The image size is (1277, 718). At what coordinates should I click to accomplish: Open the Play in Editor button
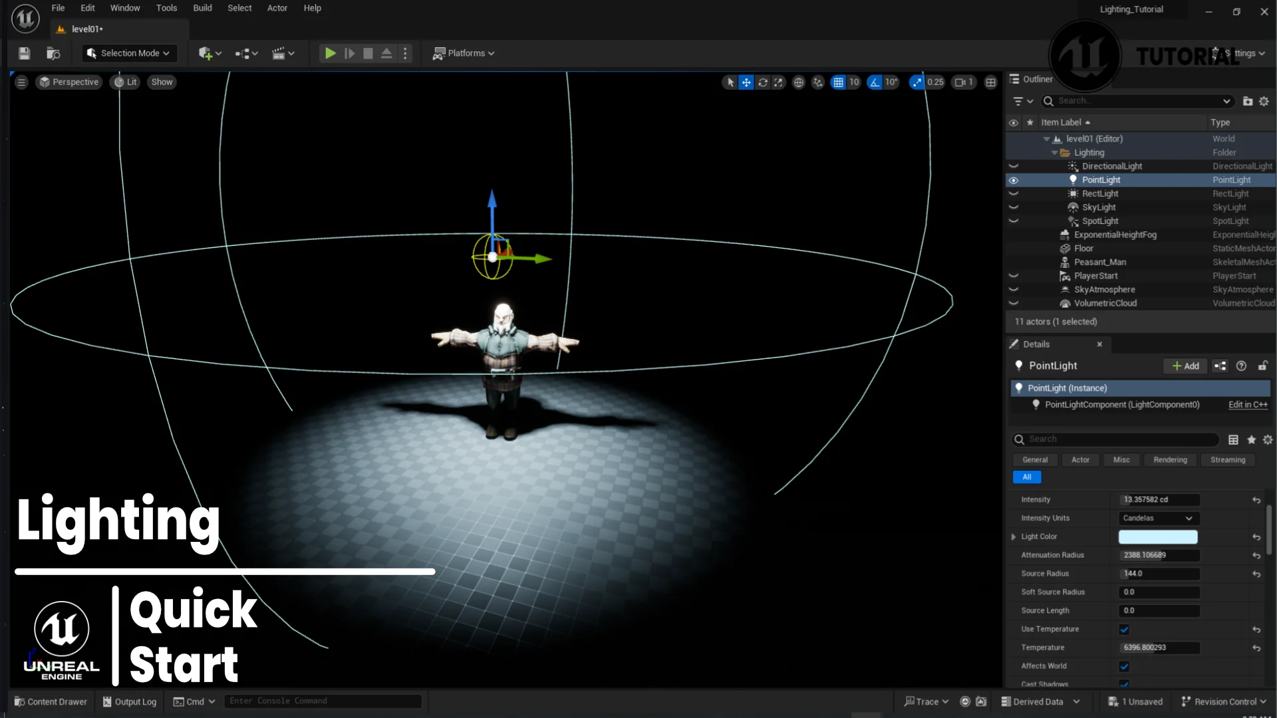331,53
